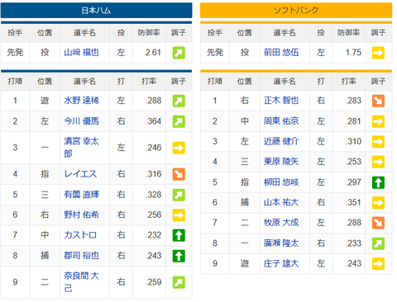Open 牧原 大成 player page
Screen dimensions: 397x302
tap(281, 223)
